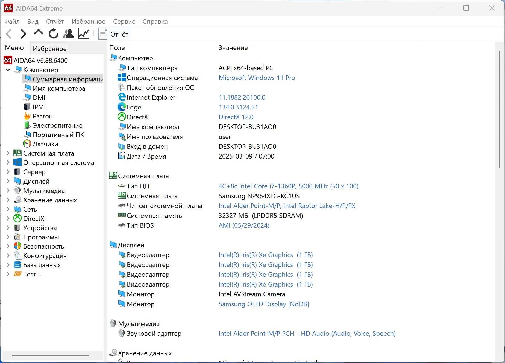Select the Операционная система Windows icon in the tree
The height and width of the screenshot is (363, 505).
tap(17, 162)
